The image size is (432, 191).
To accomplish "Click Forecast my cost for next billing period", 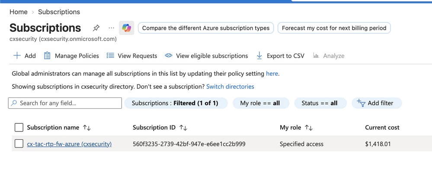I will 334,28.
